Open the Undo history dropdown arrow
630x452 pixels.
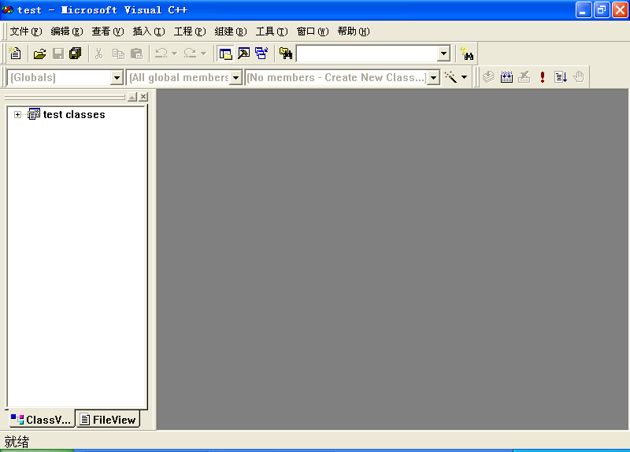(174, 54)
